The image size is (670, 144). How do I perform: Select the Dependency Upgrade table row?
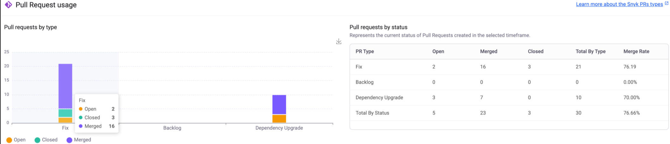click(x=379, y=97)
